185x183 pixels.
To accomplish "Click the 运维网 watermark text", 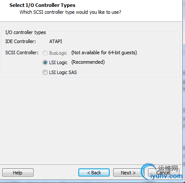I will (x=168, y=168).
